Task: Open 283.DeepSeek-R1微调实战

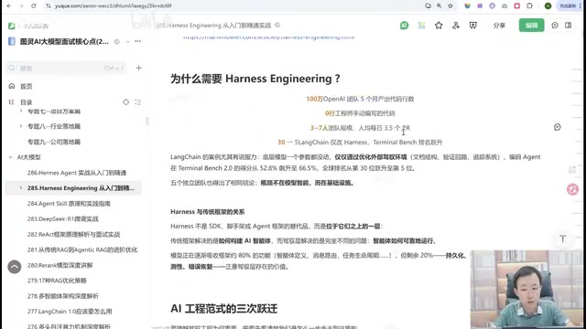Action: pos(63,219)
